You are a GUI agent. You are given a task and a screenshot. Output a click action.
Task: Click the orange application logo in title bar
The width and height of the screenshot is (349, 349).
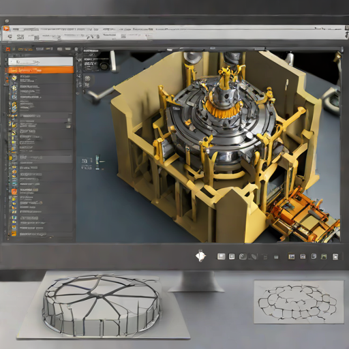[x=6, y=29]
